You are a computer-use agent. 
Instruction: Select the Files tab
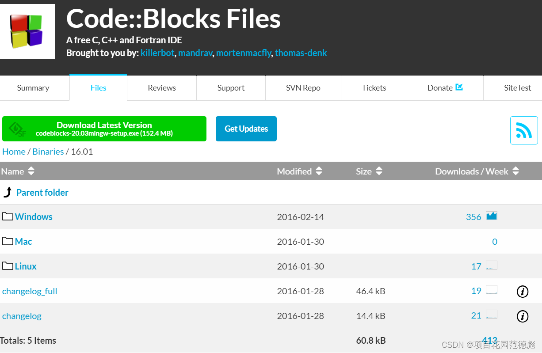pos(98,87)
